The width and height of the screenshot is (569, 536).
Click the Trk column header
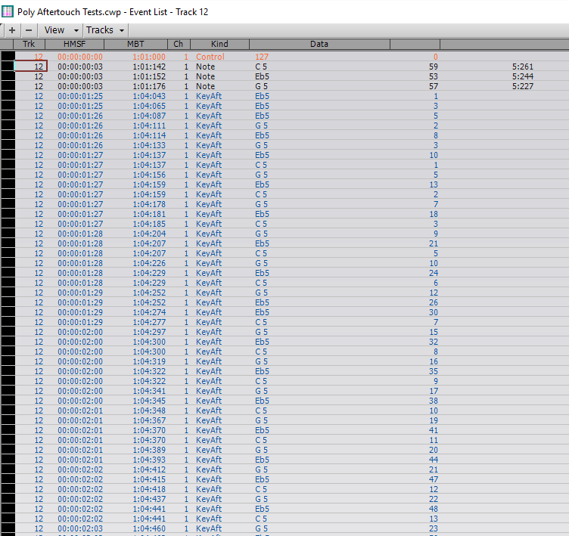29,45
